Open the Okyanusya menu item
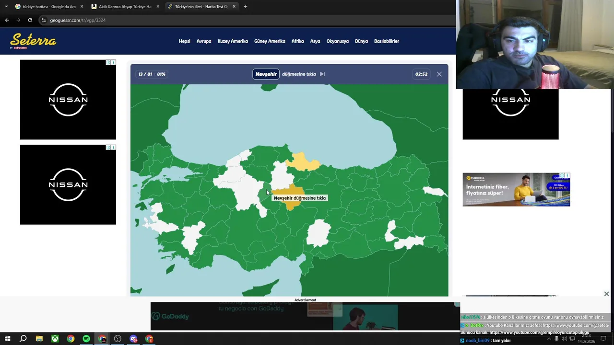614x345 pixels. [x=338, y=41]
